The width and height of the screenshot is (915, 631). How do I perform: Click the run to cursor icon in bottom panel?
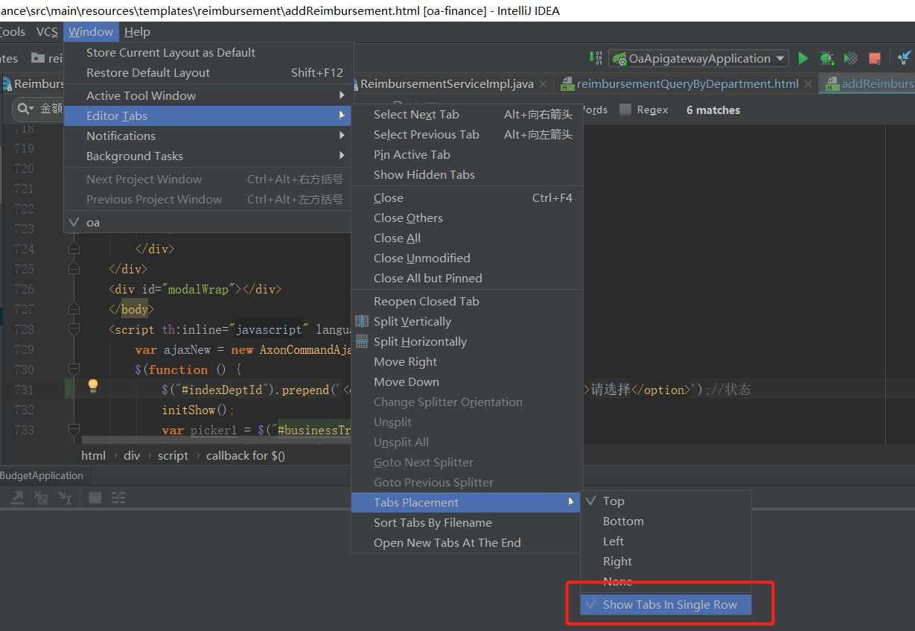coord(66,498)
